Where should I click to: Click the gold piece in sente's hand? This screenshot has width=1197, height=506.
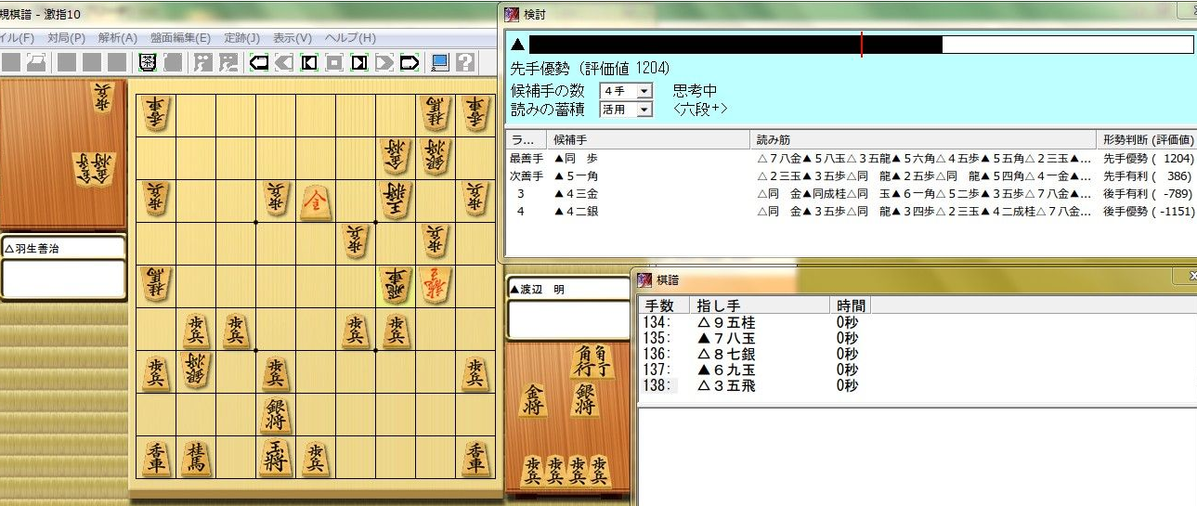[532, 402]
